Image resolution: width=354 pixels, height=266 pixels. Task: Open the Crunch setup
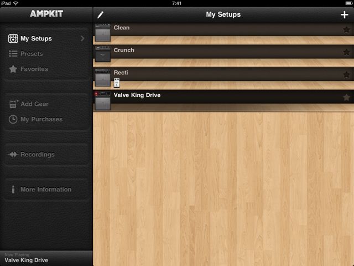[x=223, y=56]
